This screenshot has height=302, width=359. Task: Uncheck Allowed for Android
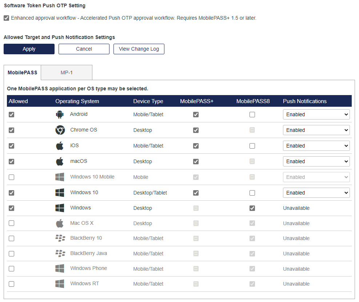point(11,114)
